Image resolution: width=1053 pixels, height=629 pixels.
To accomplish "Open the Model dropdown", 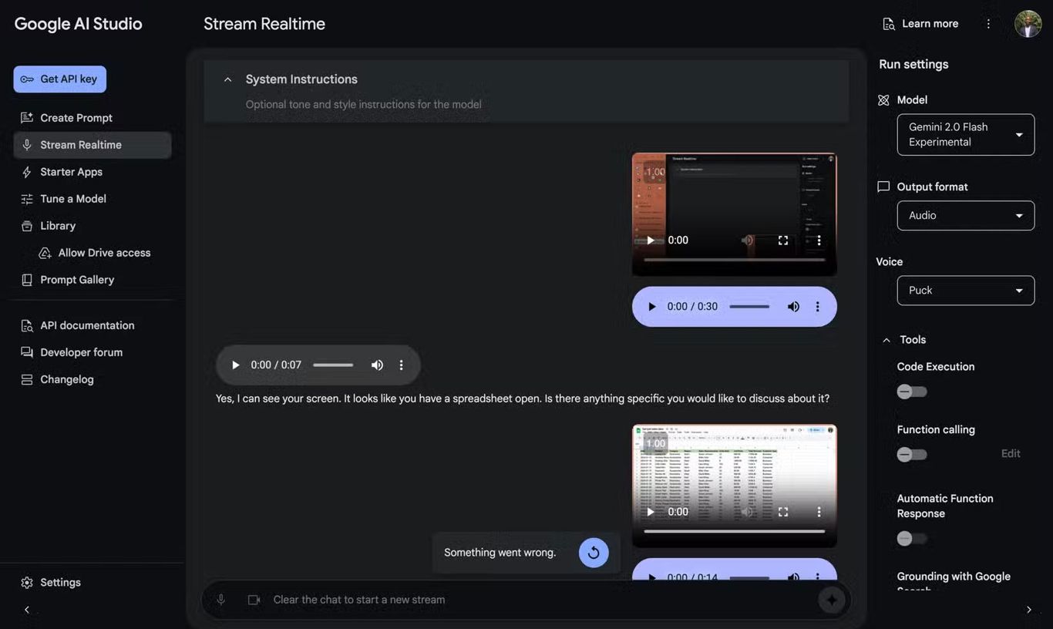I will [x=965, y=134].
